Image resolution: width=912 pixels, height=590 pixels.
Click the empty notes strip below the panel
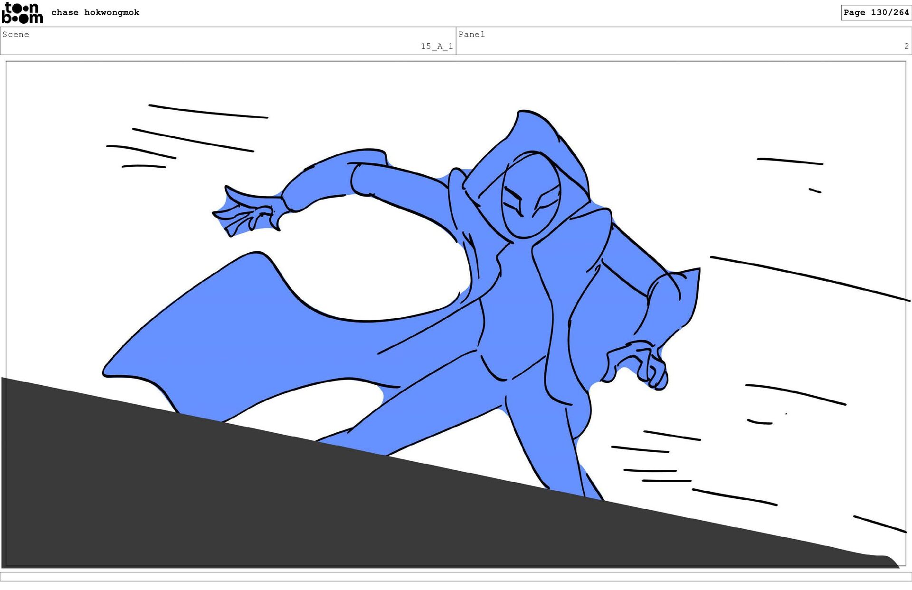(456, 576)
